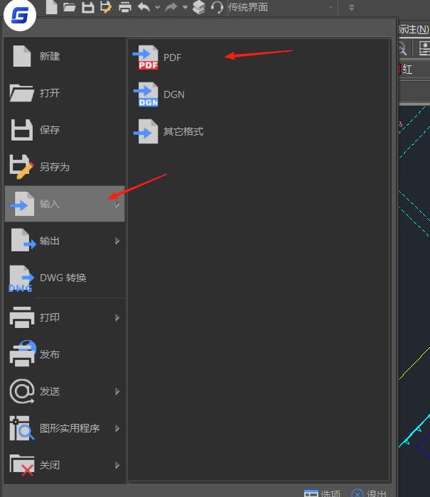Screen dimensions: 430x497
Task: Open the Undo history dropdown arrow
Action: pos(157,7)
